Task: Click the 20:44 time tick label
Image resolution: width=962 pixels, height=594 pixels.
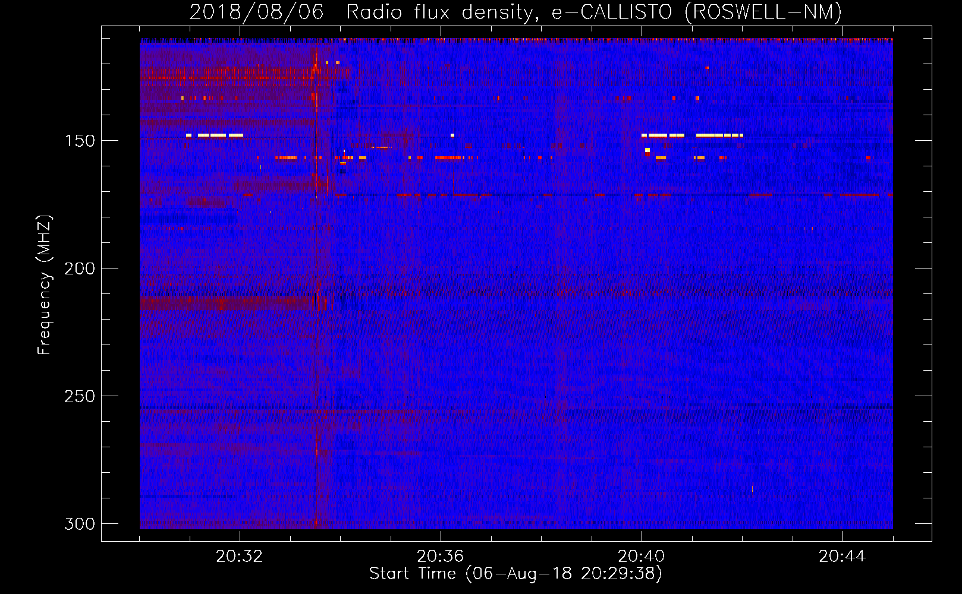Action: (x=842, y=557)
